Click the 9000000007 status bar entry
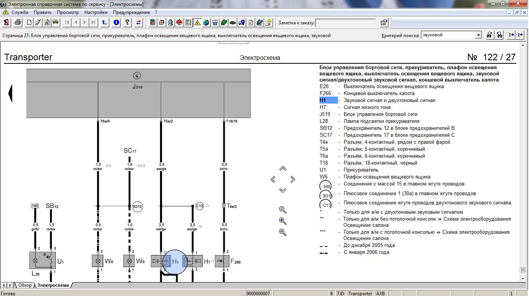529x296 pixels. tap(259, 293)
